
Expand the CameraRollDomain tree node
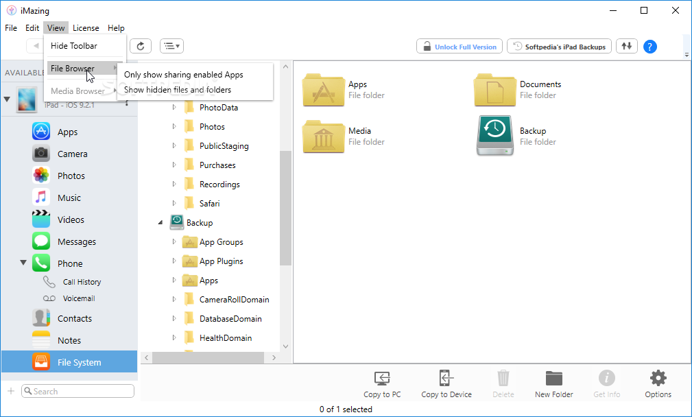pos(174,300)
